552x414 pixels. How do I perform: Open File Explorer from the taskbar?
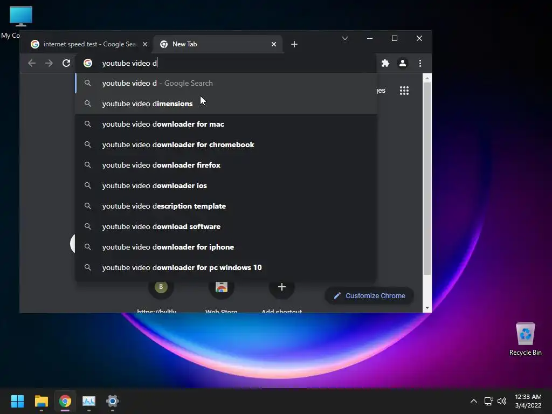coord(41,401)
